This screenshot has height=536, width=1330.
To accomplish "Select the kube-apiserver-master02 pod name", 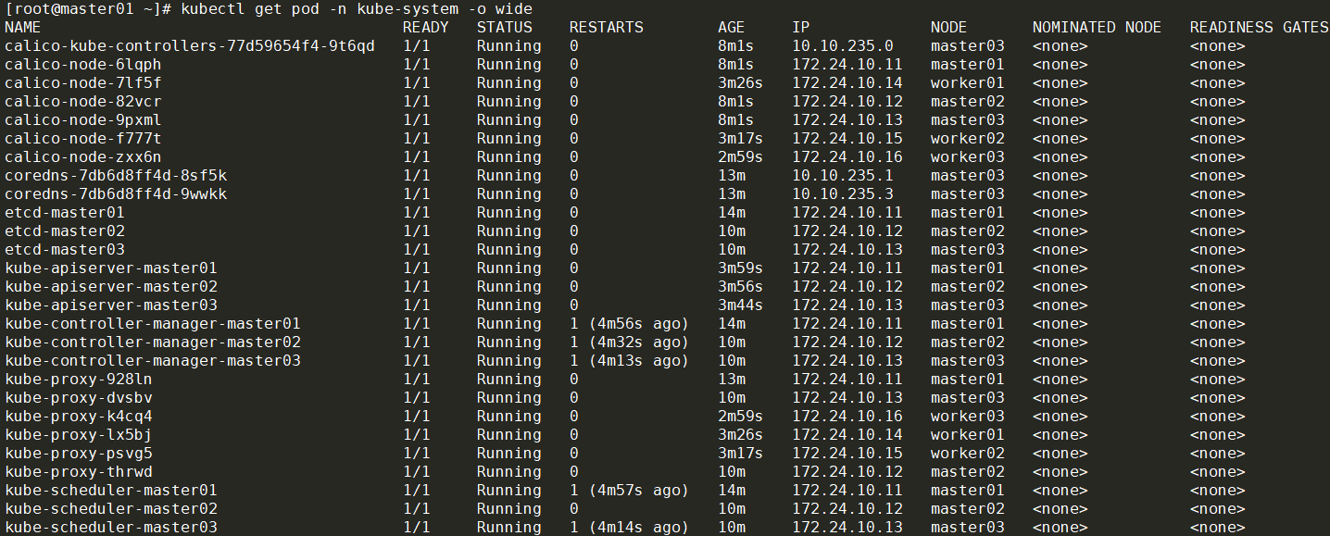I will coord(111,287).
